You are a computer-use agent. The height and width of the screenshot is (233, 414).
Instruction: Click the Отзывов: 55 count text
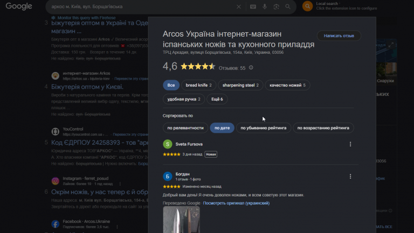232,68
